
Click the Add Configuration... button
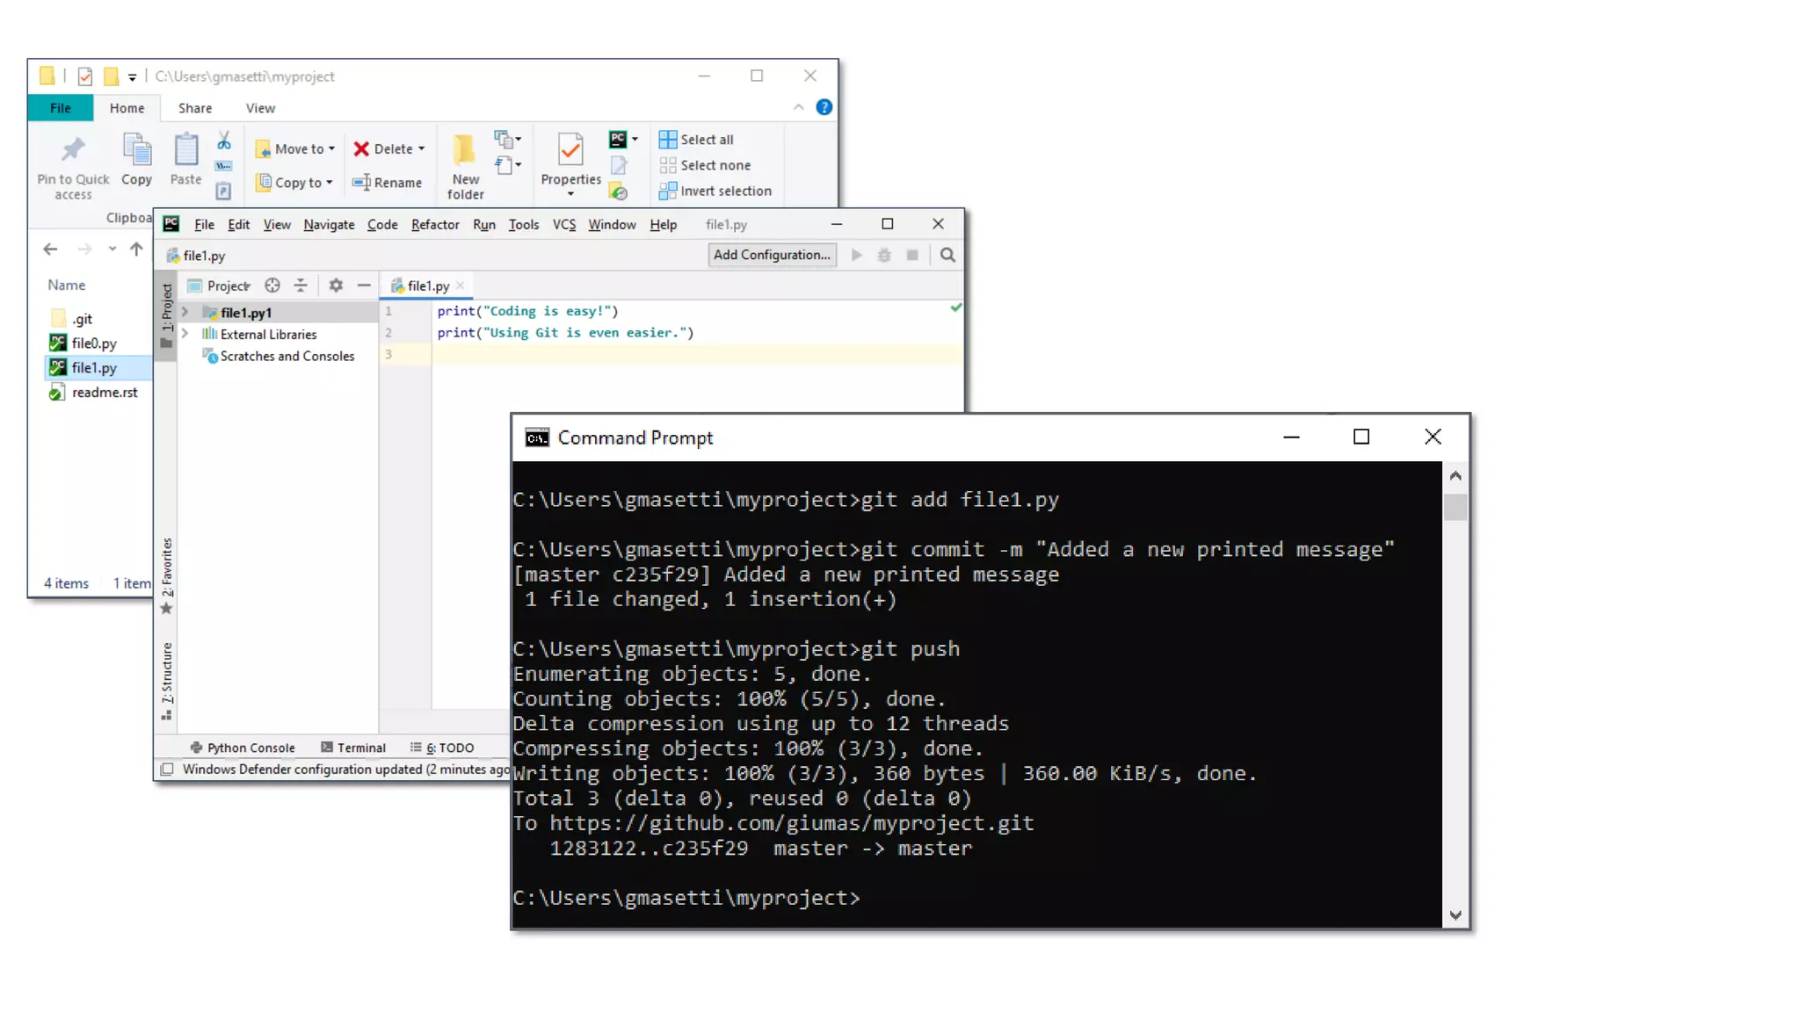click(x=772, y=255)
